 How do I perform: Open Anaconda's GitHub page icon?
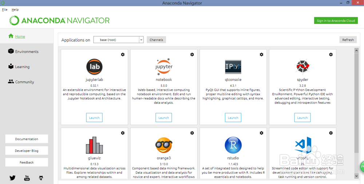[x=41, y=178]
